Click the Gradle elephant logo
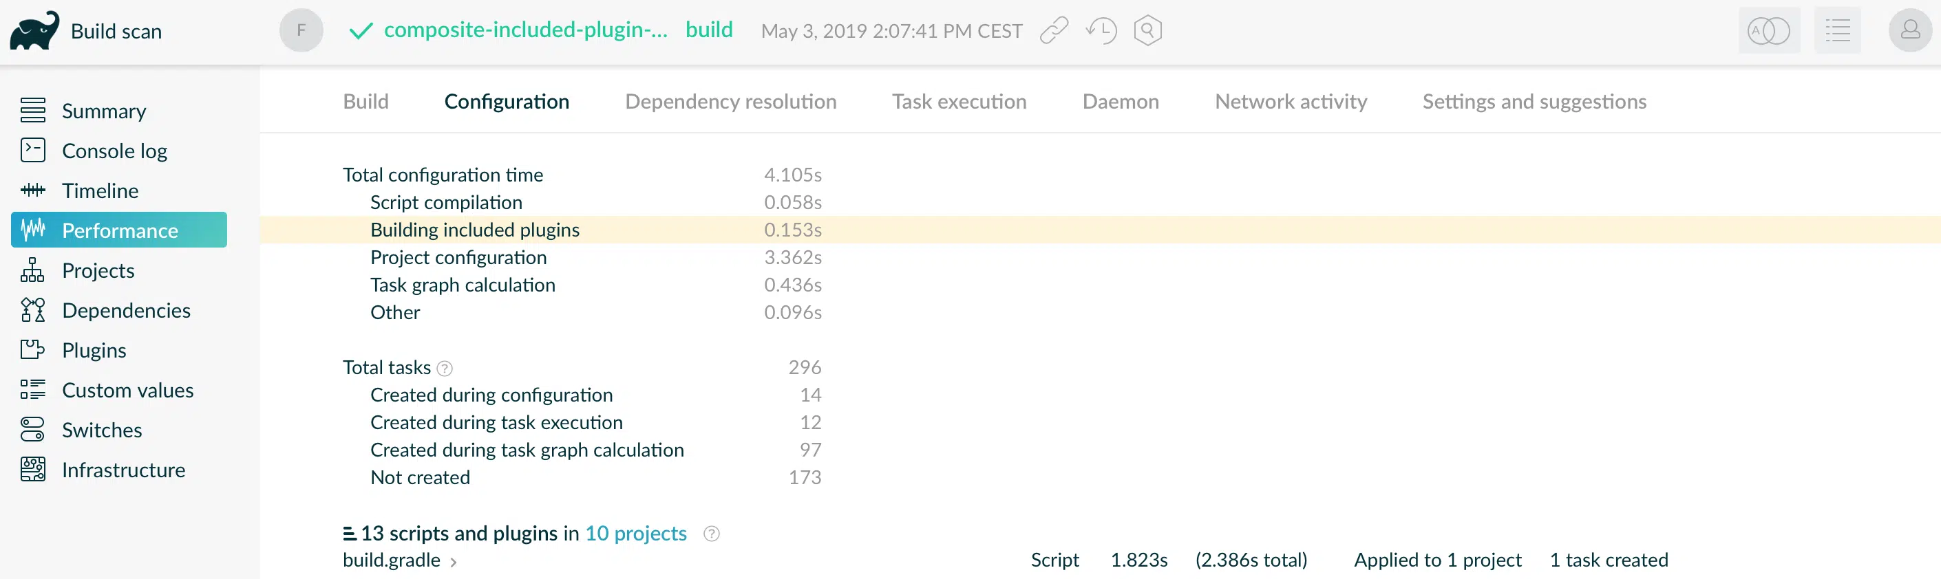Image resolution: width=1941 pixels, height=579 pixels. click(34, 31)
